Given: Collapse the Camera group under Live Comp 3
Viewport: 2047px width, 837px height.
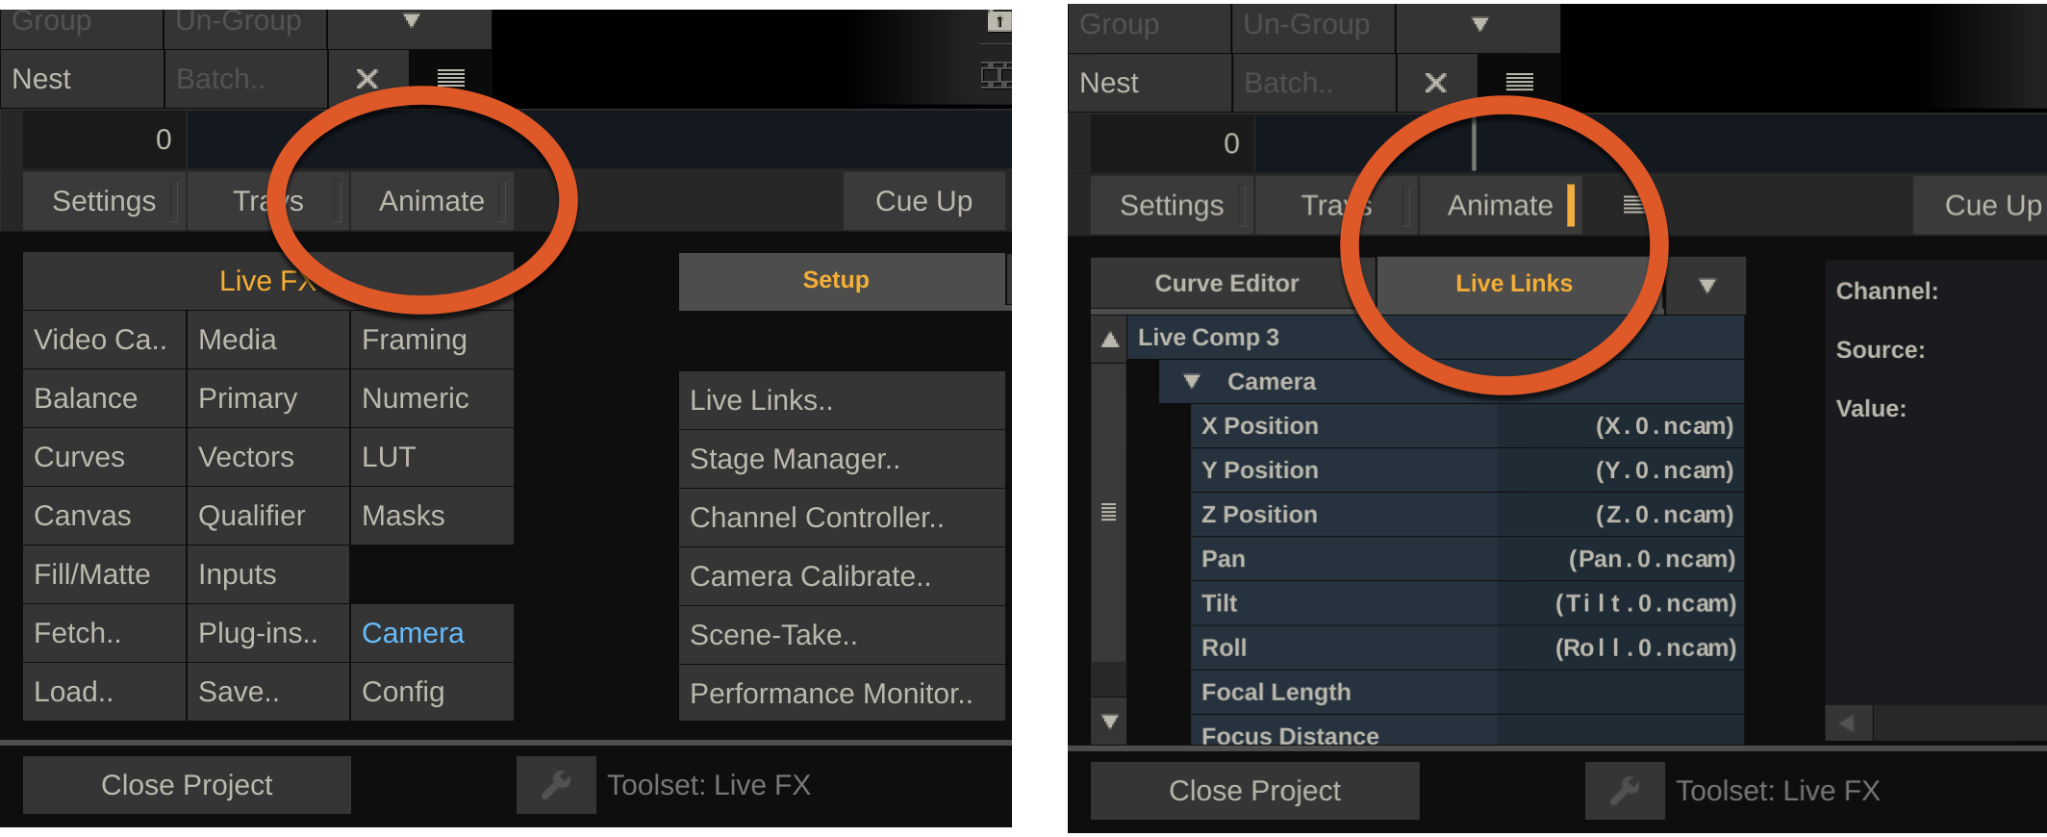Looking at the screenshot, I should 1192,382.
